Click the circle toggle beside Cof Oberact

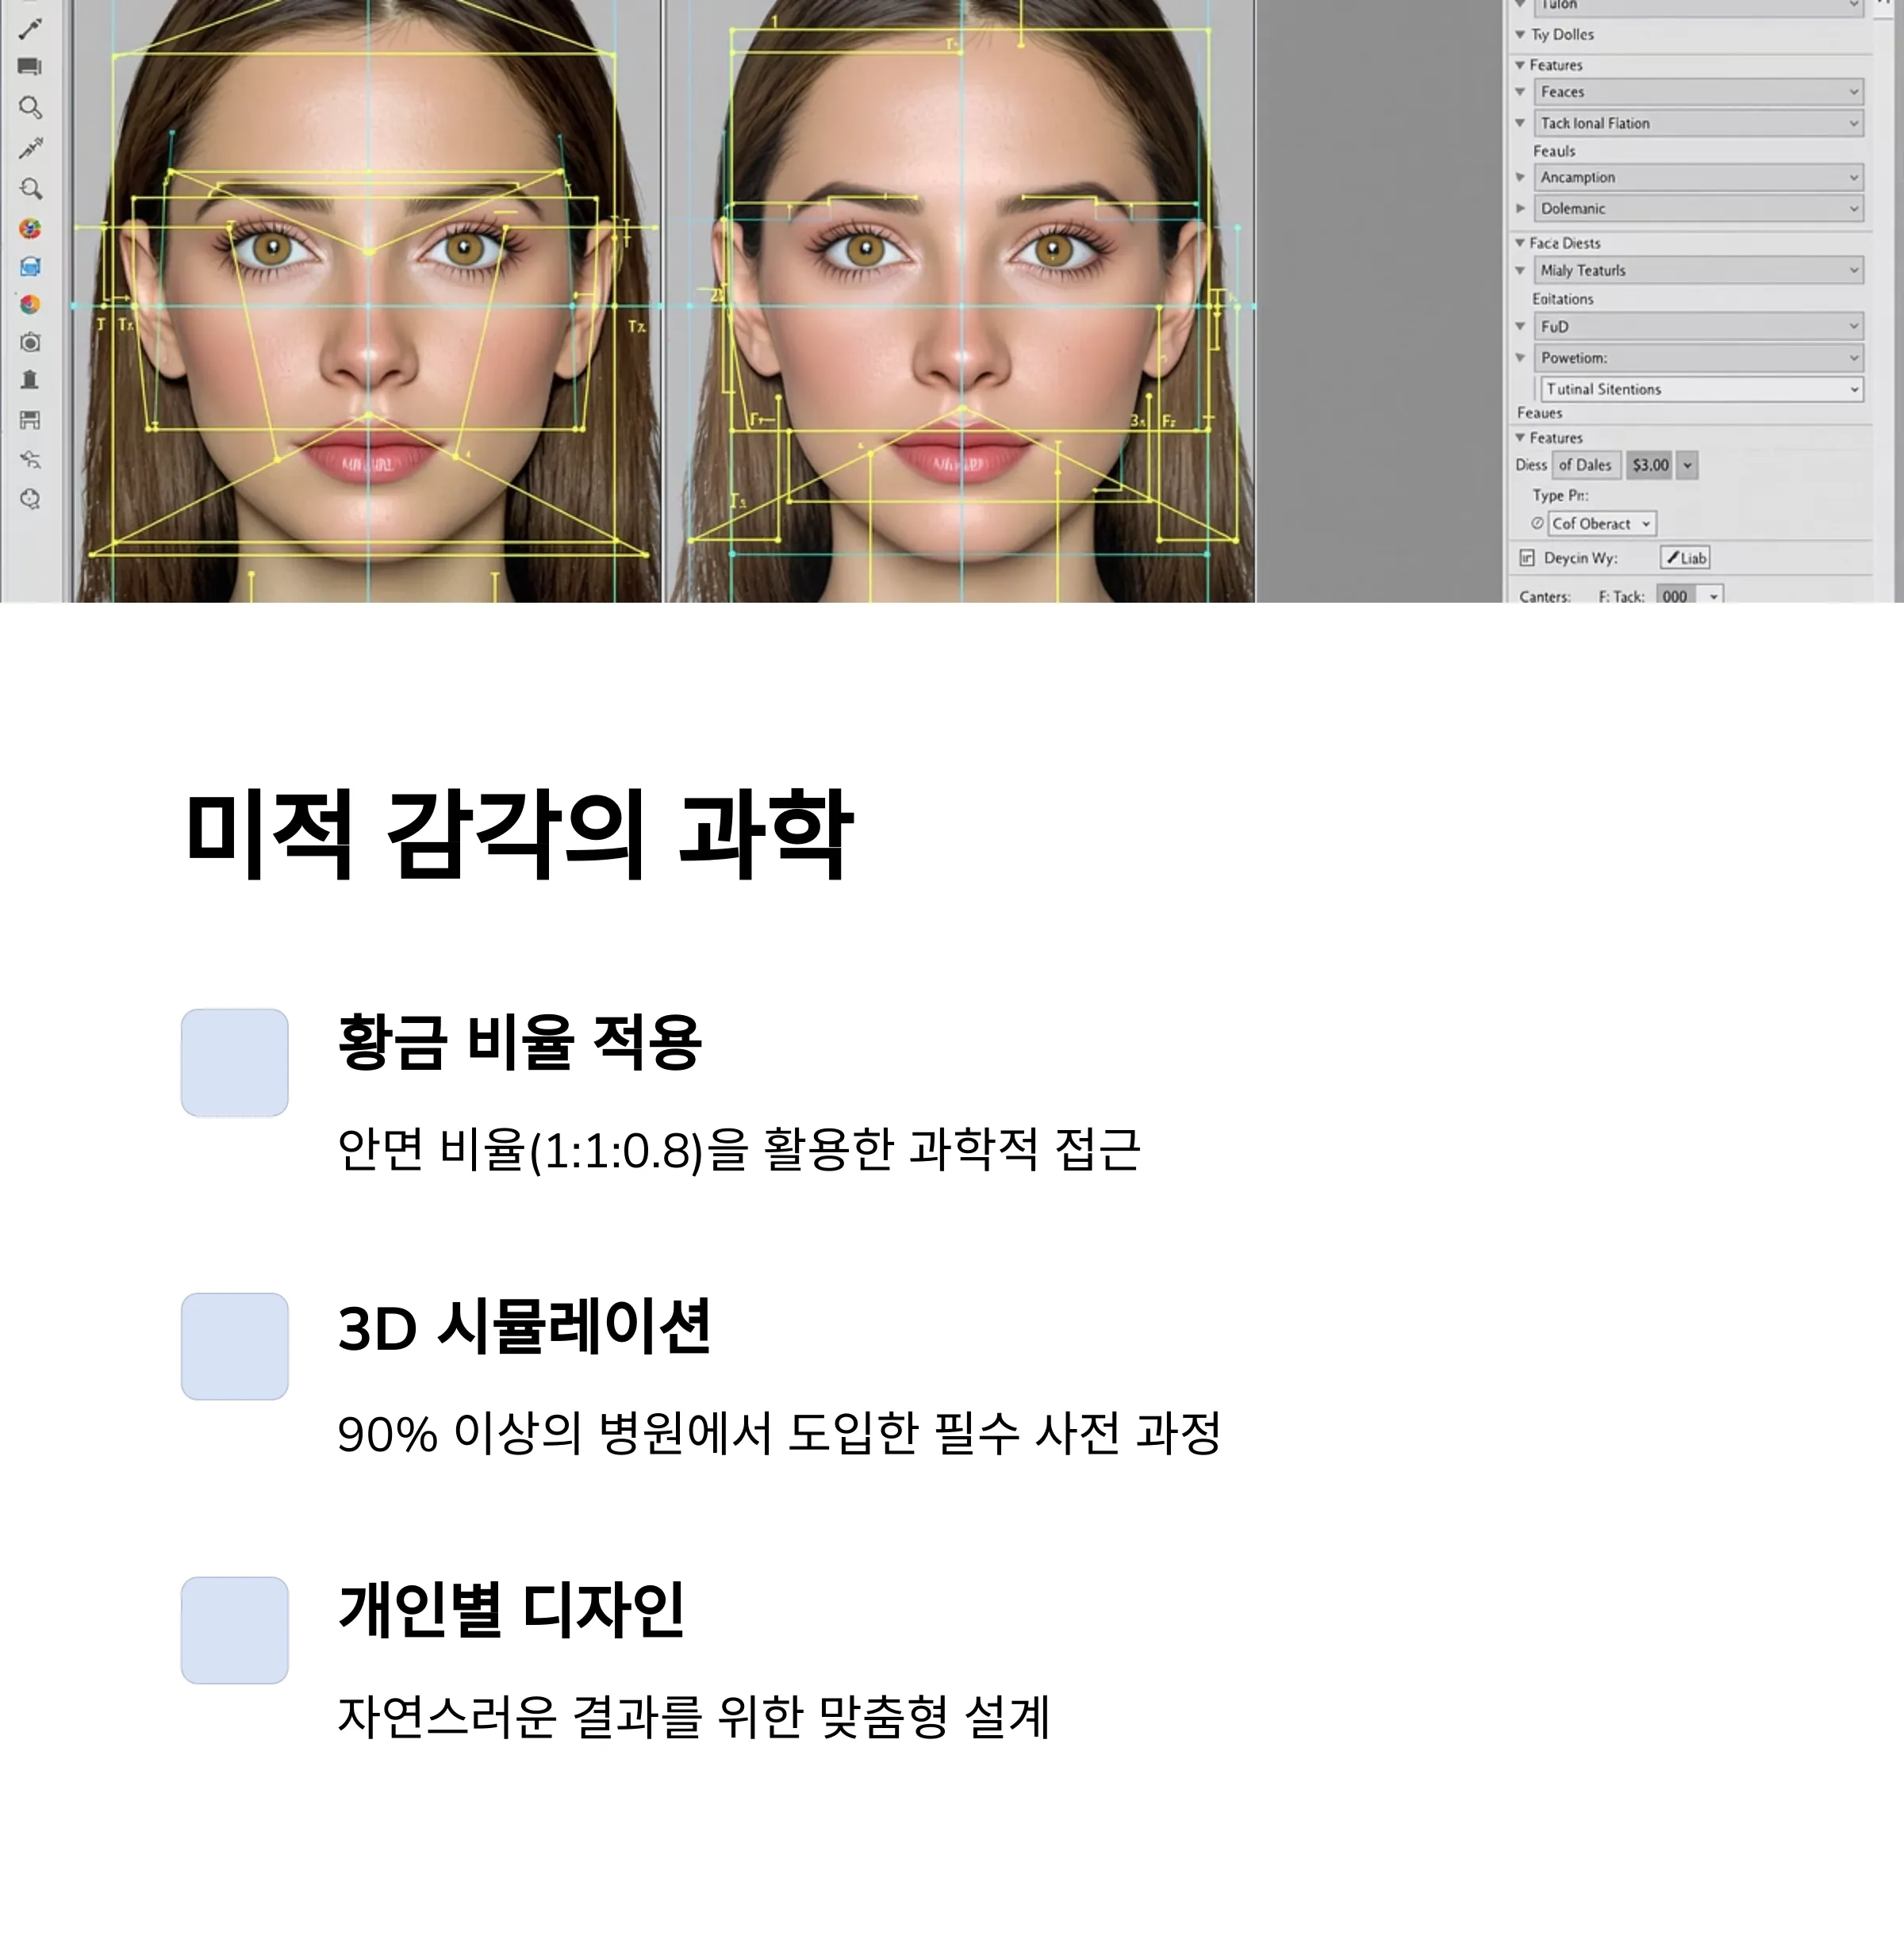coord(1538,523)
